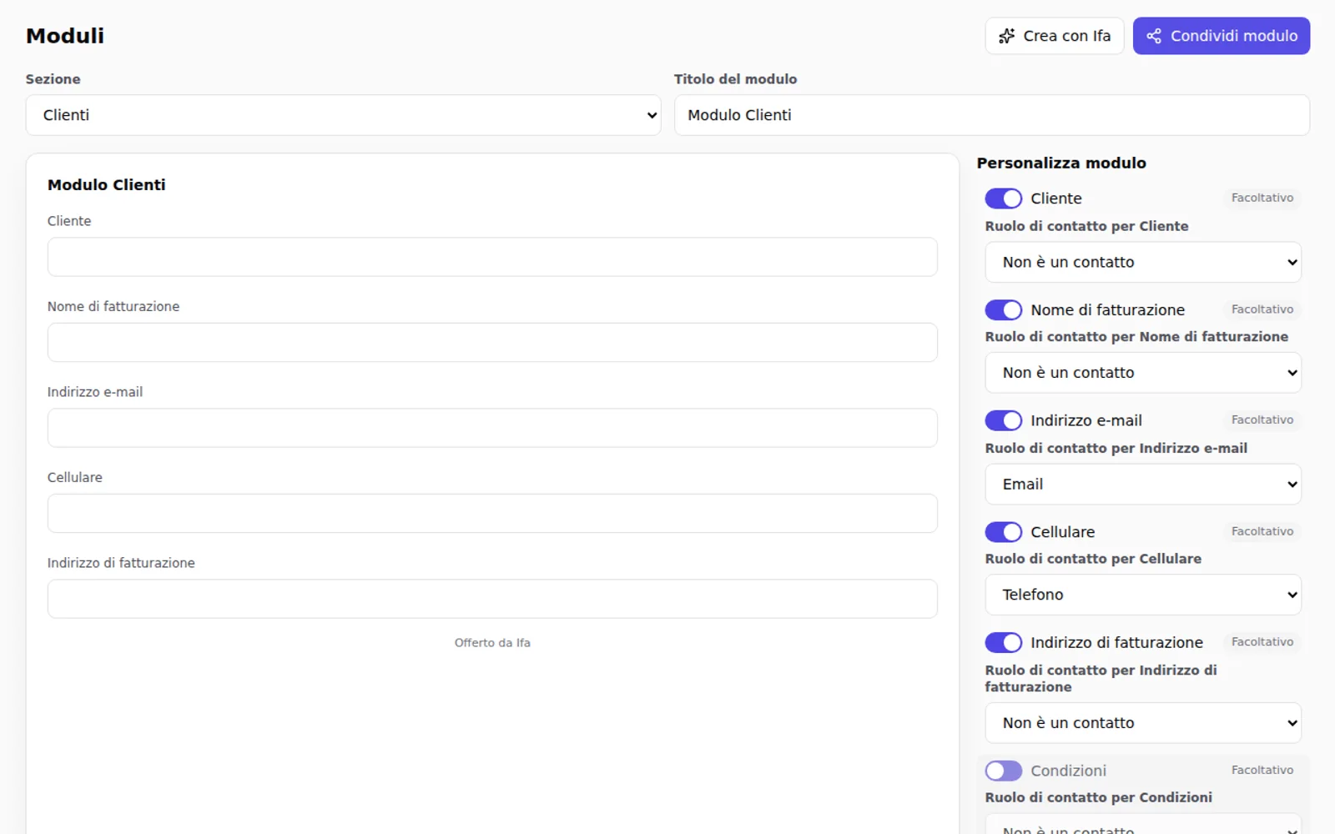Click the sparkle icon in Crea con Ifa
Viewport: 1335px width, 834px height.
[x=1007, y=36]
